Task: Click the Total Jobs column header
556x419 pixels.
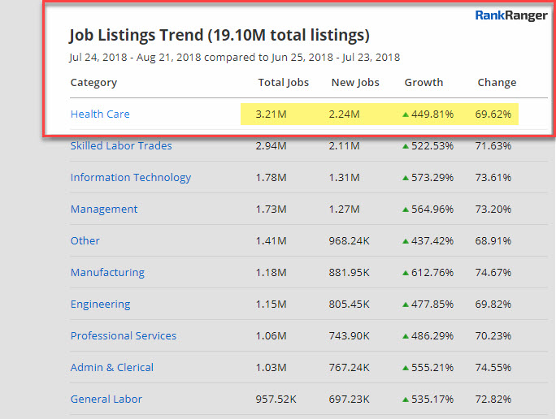Action: pyautogui.click(x=283, y=83)
